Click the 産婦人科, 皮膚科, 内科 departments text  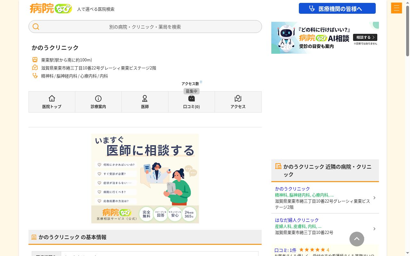298,226
